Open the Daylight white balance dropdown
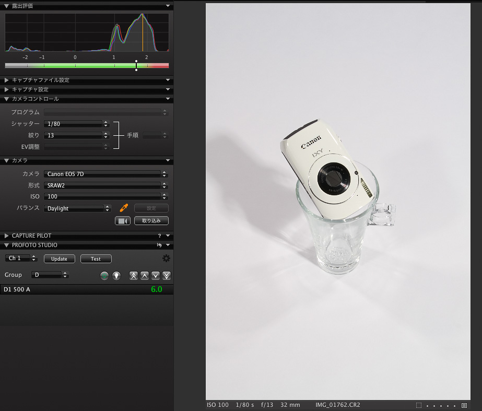The width and height of the screenshot is (482, 411). click(x=77, y=208)
